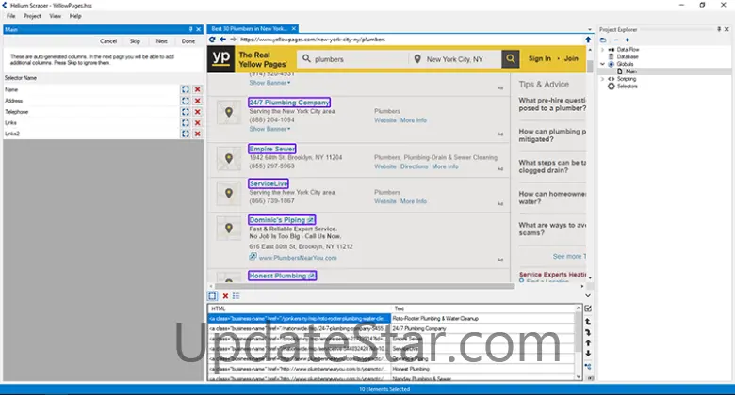Viewport: 735px width, 395px height.
Task: Expand Show Banner under 24/7 Plumbing Company
Action: pos(269,129)
